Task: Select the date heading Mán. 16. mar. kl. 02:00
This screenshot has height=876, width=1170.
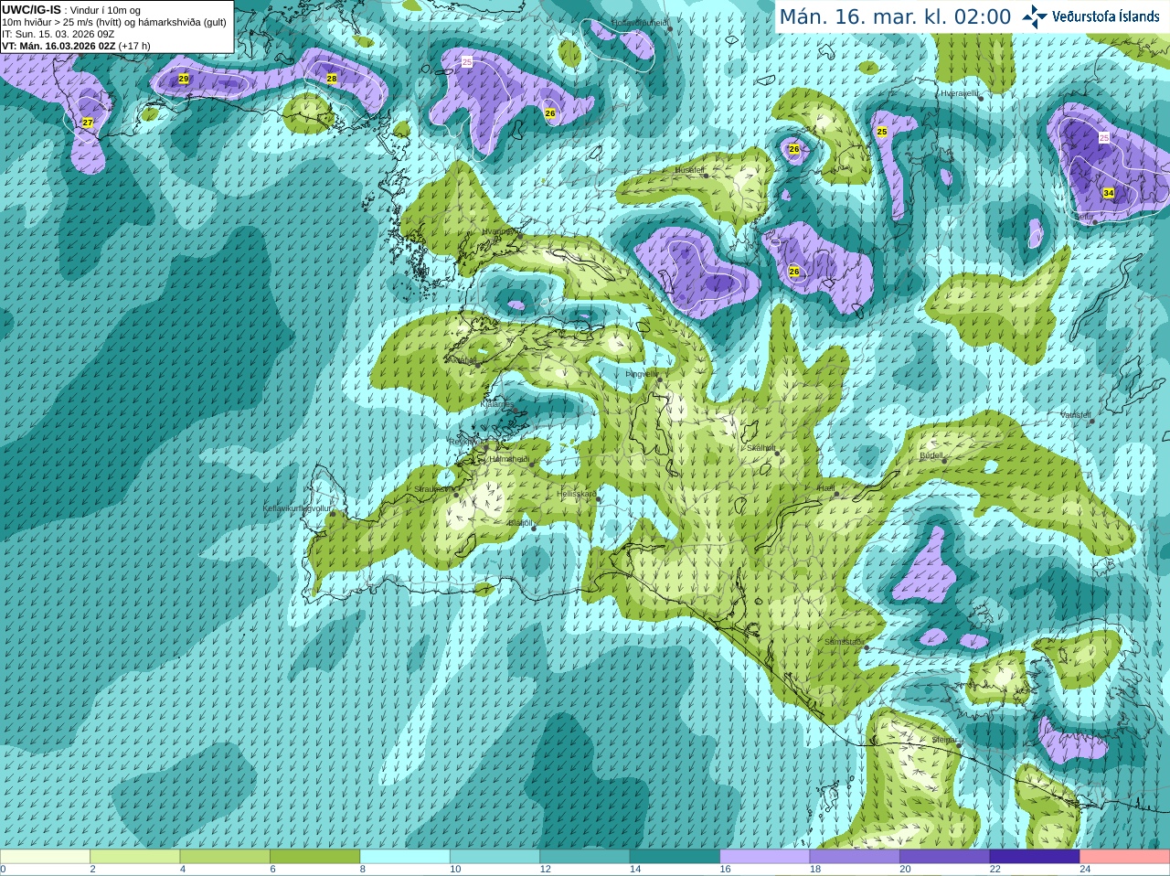Action: point(895,17)
